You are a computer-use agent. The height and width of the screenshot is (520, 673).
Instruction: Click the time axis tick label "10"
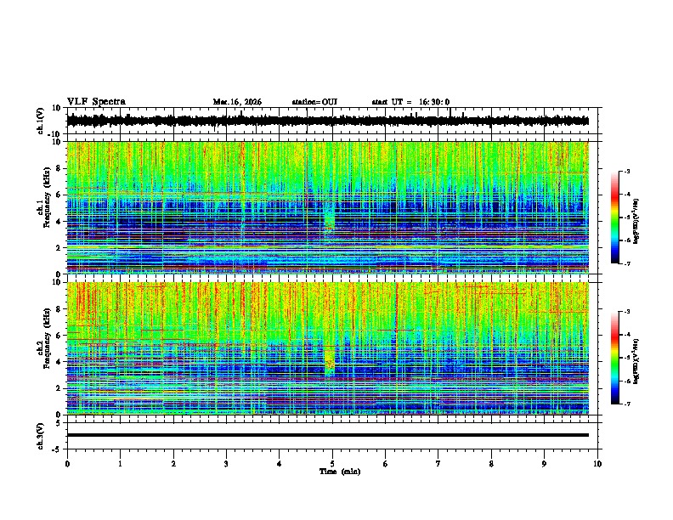tap(597, 463)
